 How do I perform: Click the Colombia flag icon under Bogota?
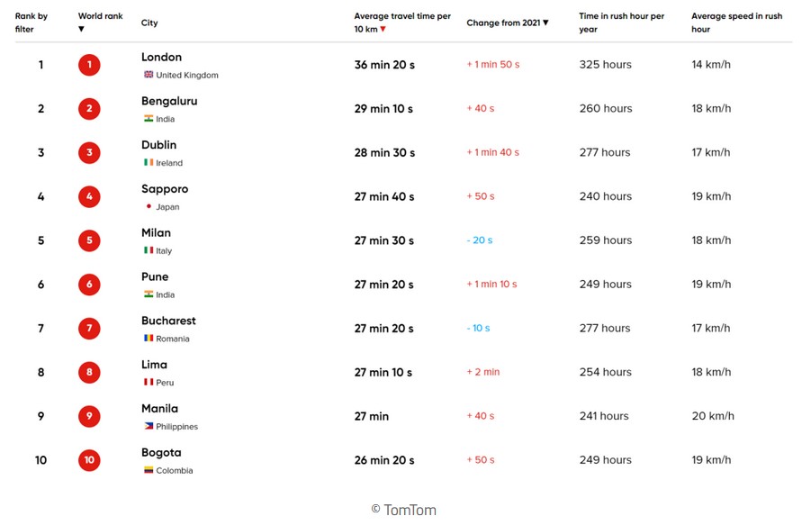point(149,470)
